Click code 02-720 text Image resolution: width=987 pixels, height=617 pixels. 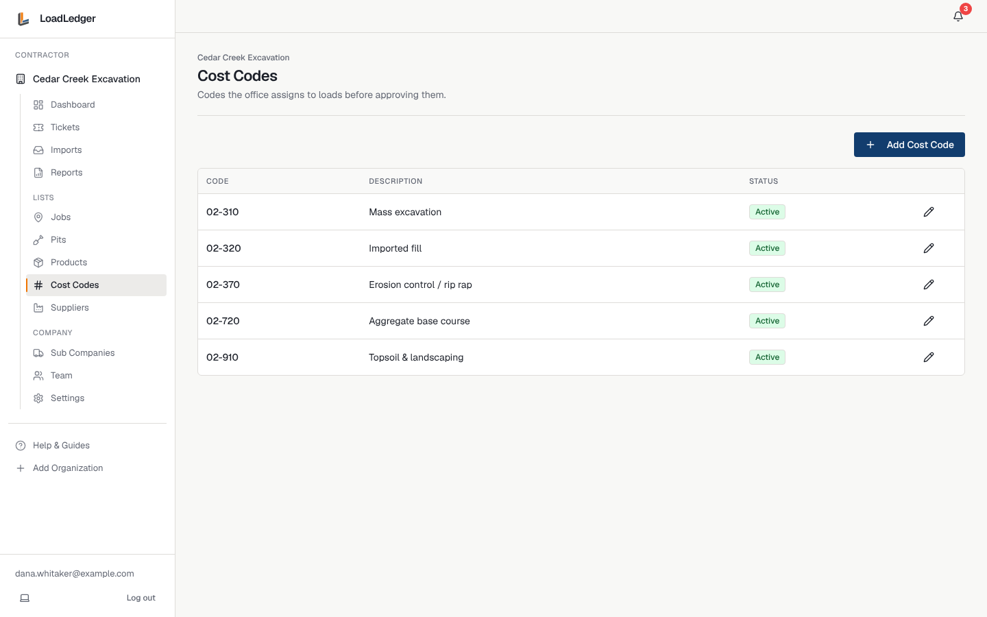coord(223,321)
